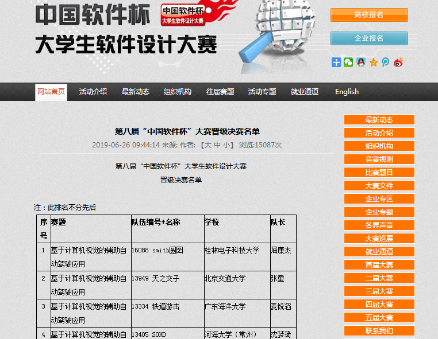Click the 中国软件杯 site logo banner
Viewport: 438px width, 339px height.
126,30
